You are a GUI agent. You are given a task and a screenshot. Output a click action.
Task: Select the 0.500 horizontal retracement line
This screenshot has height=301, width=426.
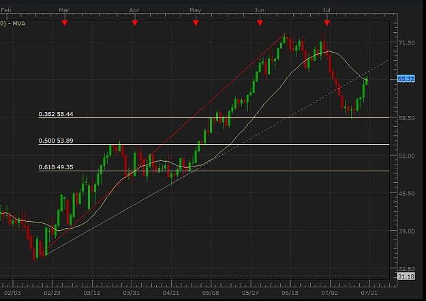214,145
